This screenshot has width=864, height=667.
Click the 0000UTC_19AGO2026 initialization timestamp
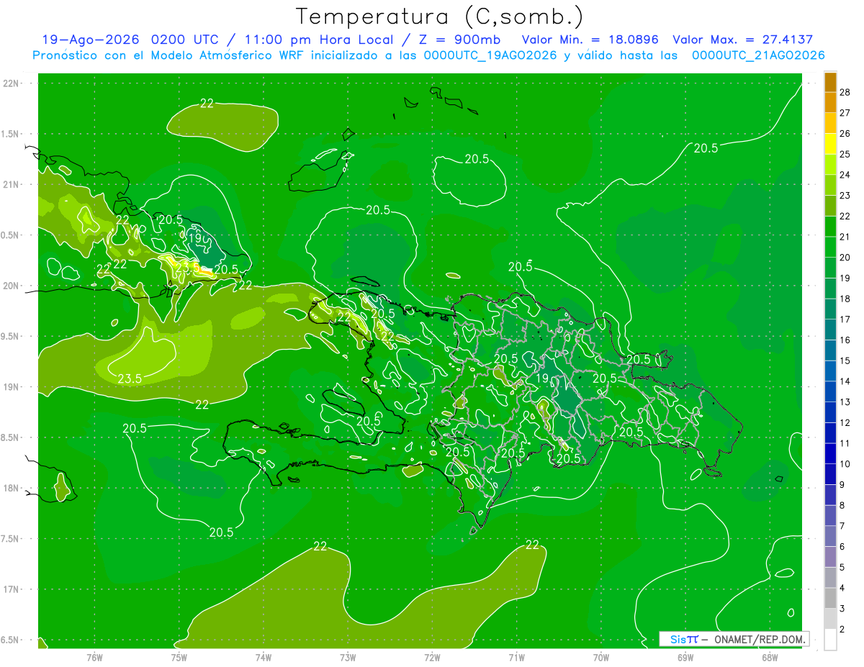tap(490, 55)
